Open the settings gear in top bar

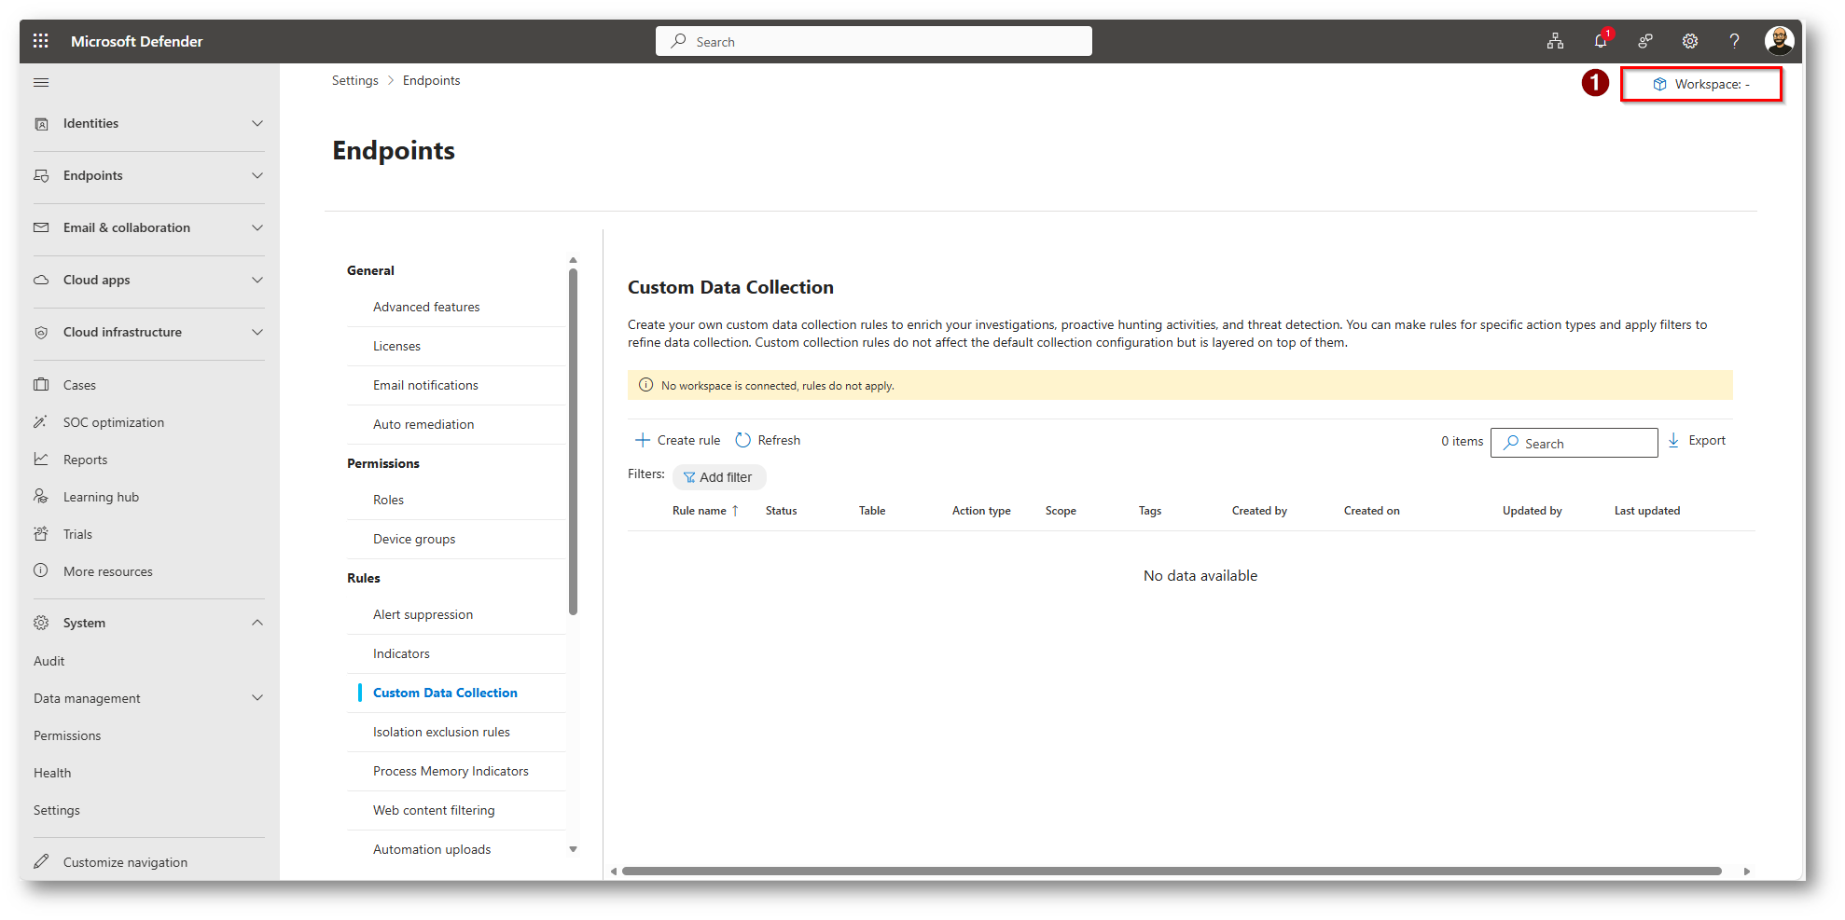[x=1689, y=41]
